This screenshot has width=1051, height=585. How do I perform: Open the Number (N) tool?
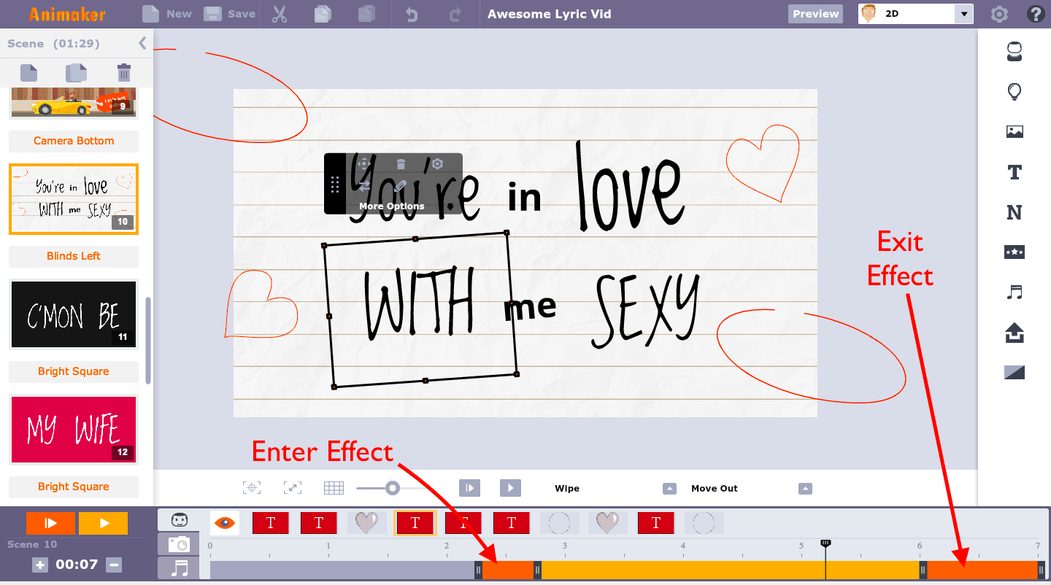click(1015, 212)
